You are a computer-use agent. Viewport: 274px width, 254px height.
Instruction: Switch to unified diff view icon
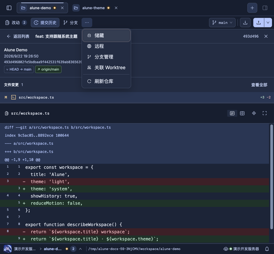tap(232, 113)
